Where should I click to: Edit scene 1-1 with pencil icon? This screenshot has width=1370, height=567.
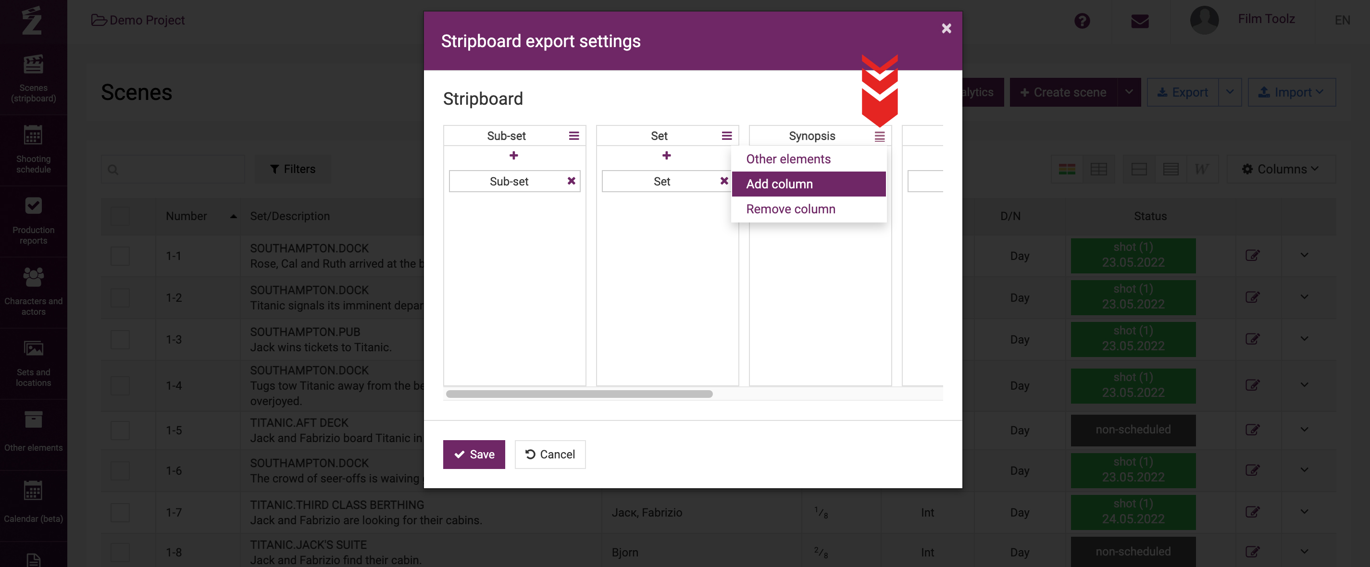pos(1252,256)
